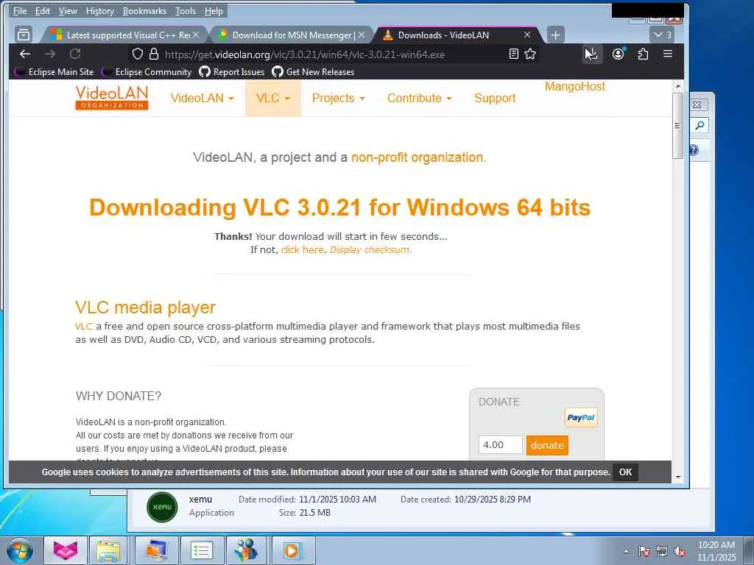Click the VLC link in the description
The height and width of the screenshot is (565, 754).
(84, 326)
